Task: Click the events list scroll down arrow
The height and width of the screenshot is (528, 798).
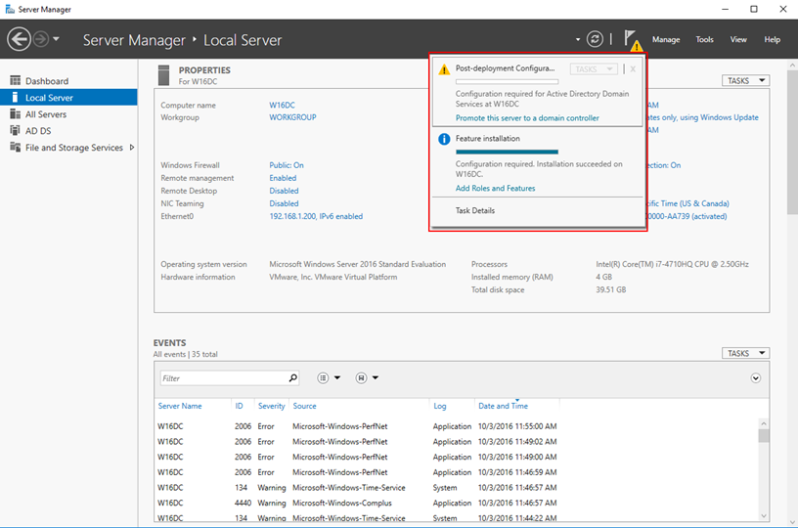Action: pyautogui.click(x=764, y=516)
